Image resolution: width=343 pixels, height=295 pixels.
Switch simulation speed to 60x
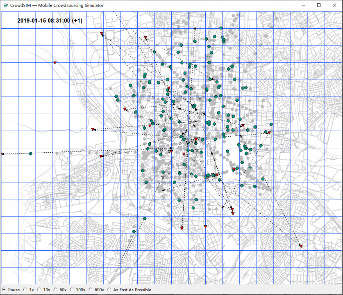[x=56, y=290]
